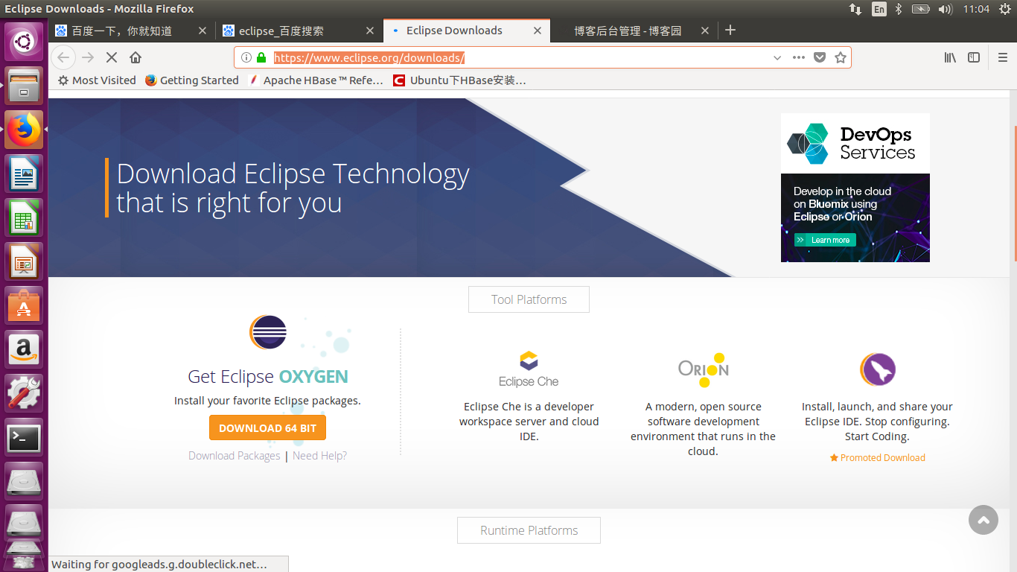Launch LibreOffice Writer from dock

coord(24,174)
